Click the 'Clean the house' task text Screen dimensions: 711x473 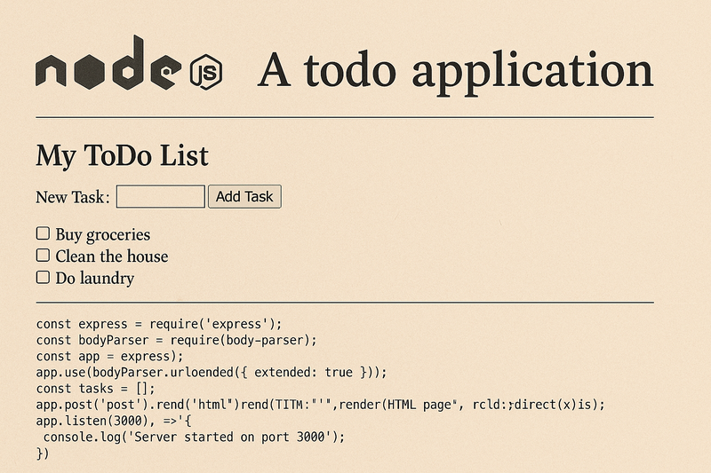(112, 256)
